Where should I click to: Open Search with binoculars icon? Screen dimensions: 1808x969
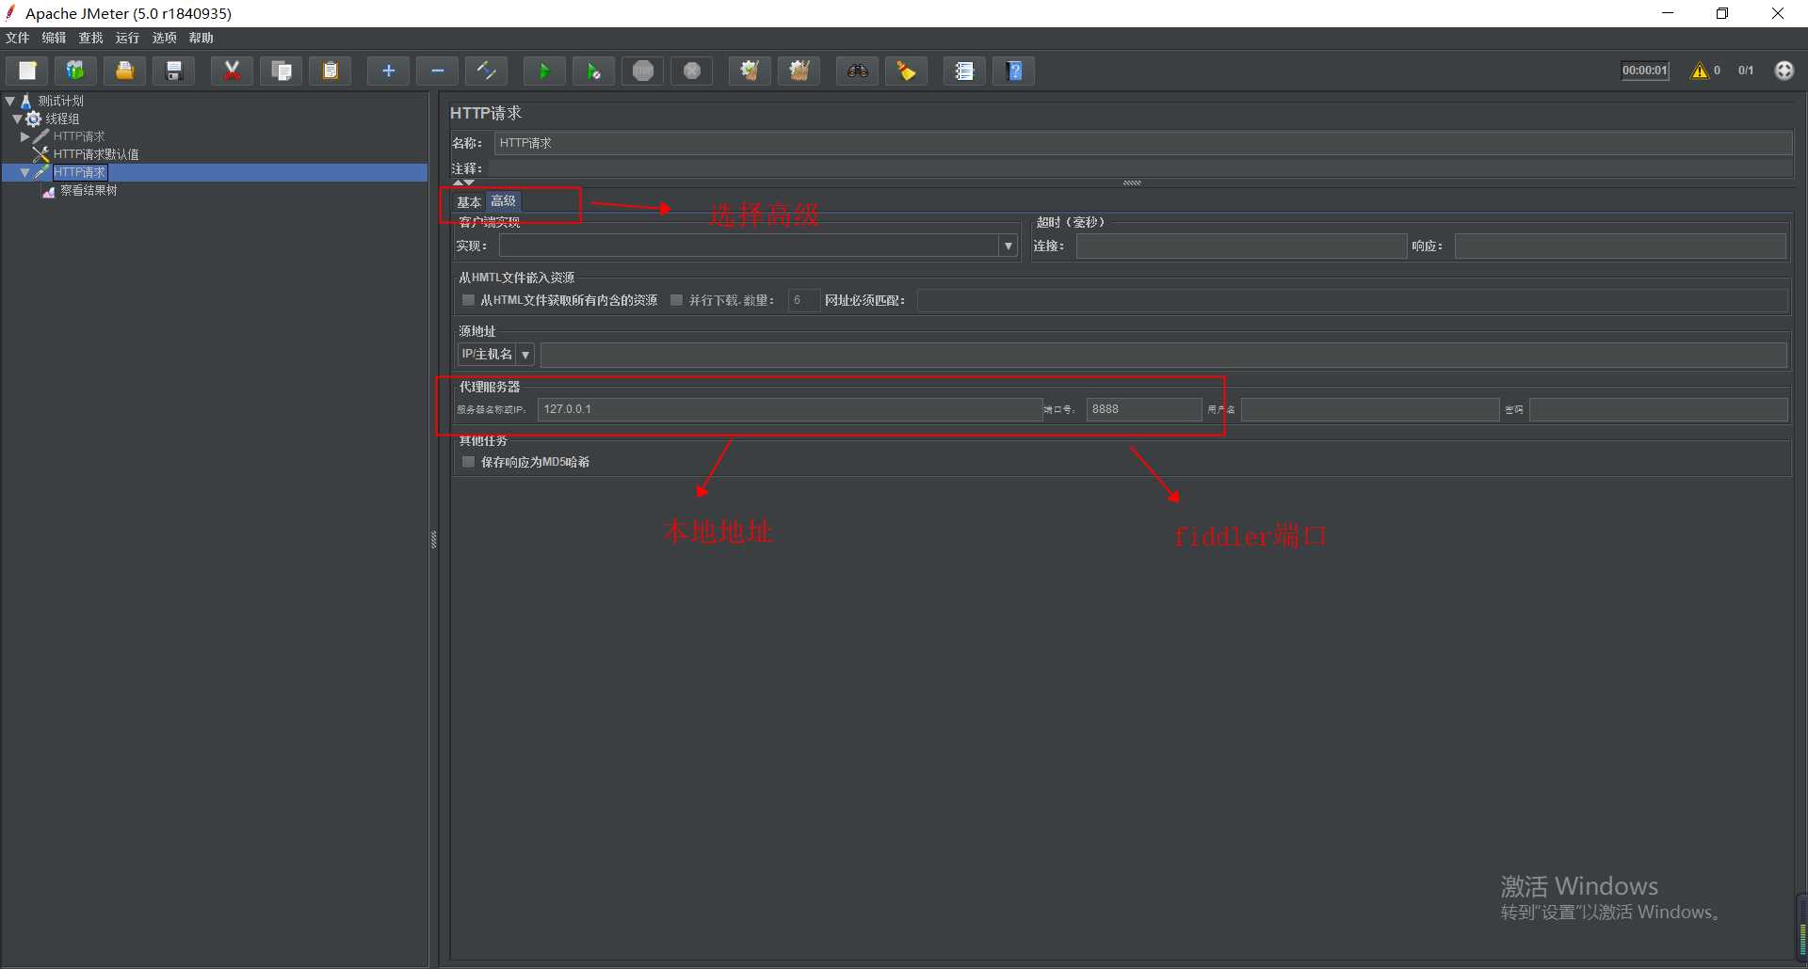tap(857, 71)
